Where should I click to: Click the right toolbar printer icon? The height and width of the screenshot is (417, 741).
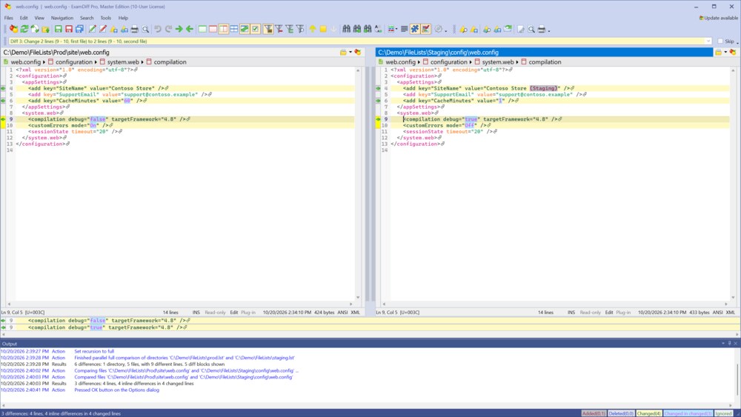point(542,30)
